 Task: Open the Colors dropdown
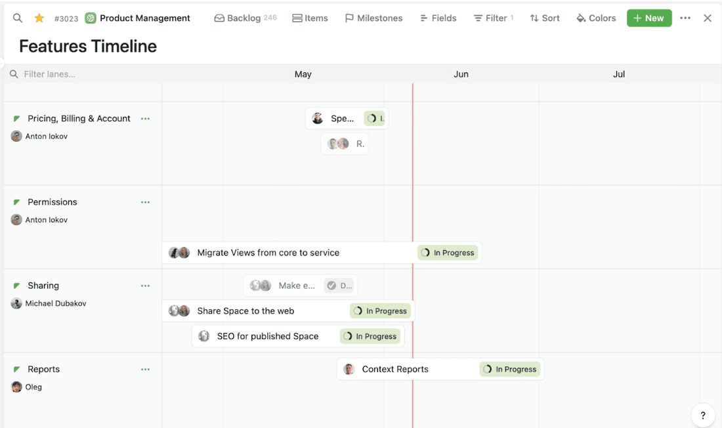pyautogui.click(x=595, y=18)
